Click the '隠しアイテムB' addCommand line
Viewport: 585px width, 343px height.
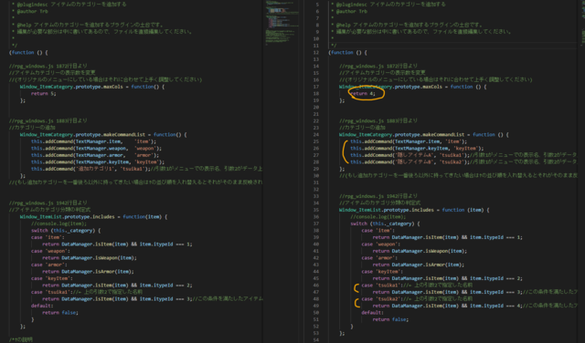tap(463, 161)
